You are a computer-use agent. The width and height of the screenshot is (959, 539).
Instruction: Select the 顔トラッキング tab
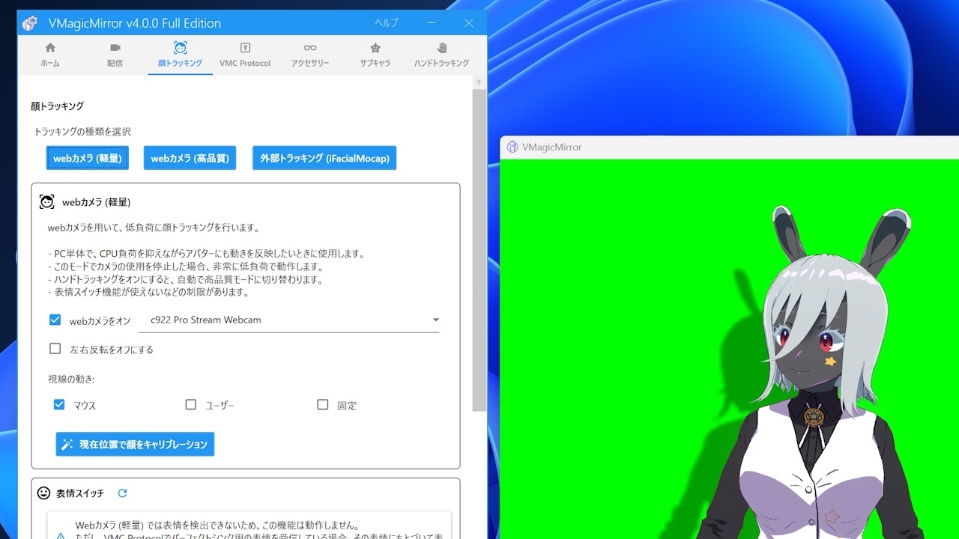pos(180,55)
